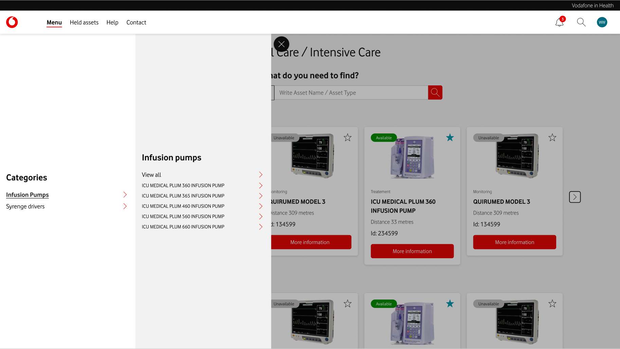
Task: Click the Contact menu item
Action: click(x=136, y=22)
